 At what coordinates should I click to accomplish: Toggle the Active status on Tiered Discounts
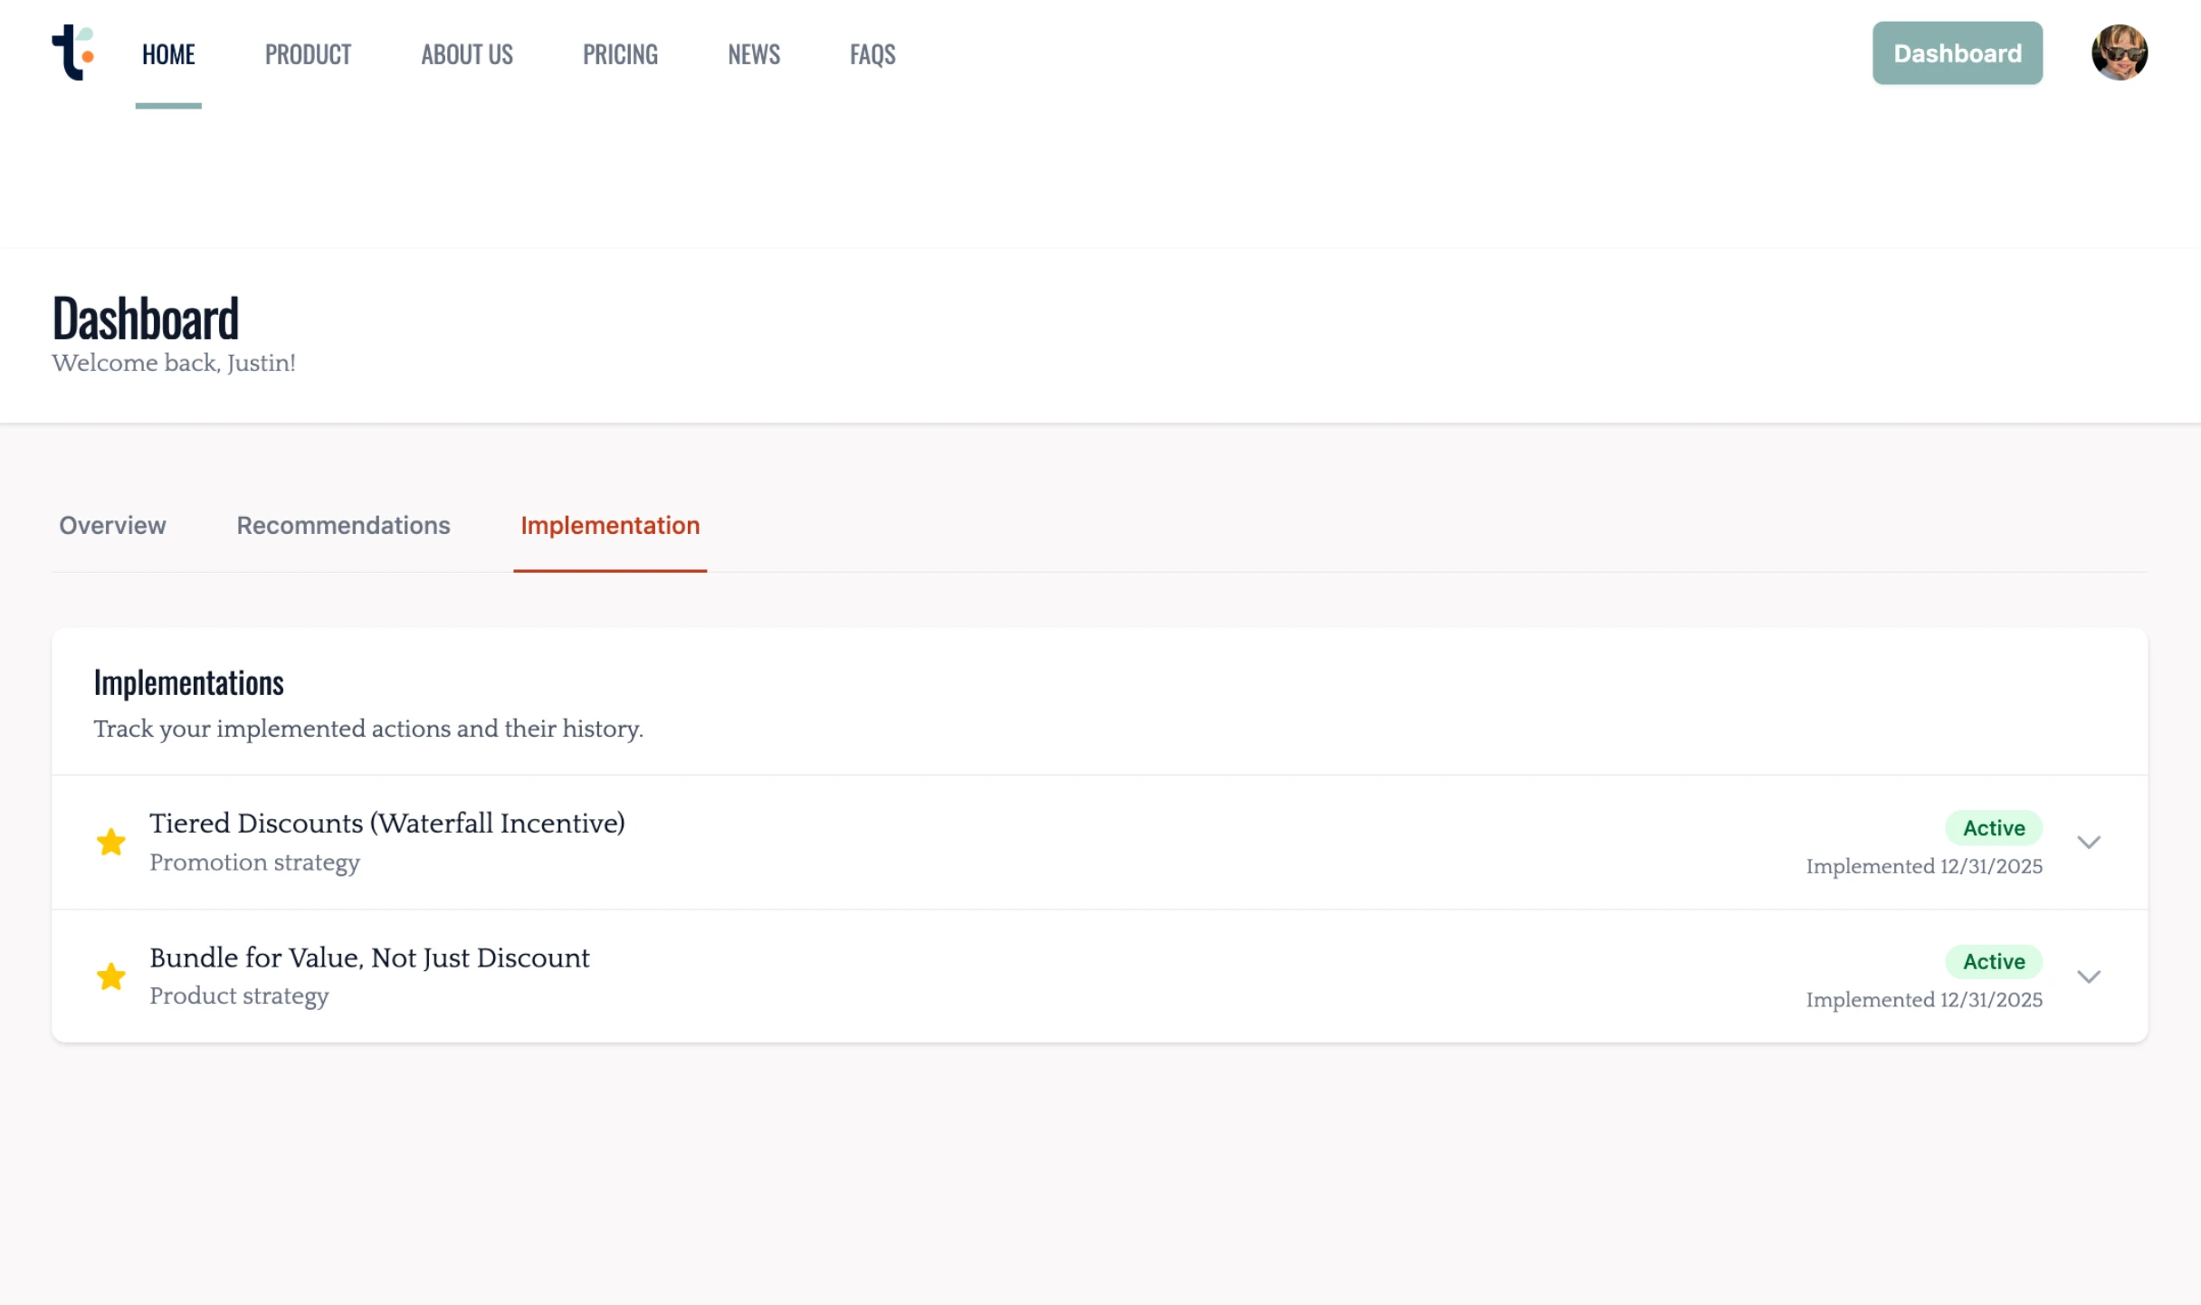point(1993,827)
